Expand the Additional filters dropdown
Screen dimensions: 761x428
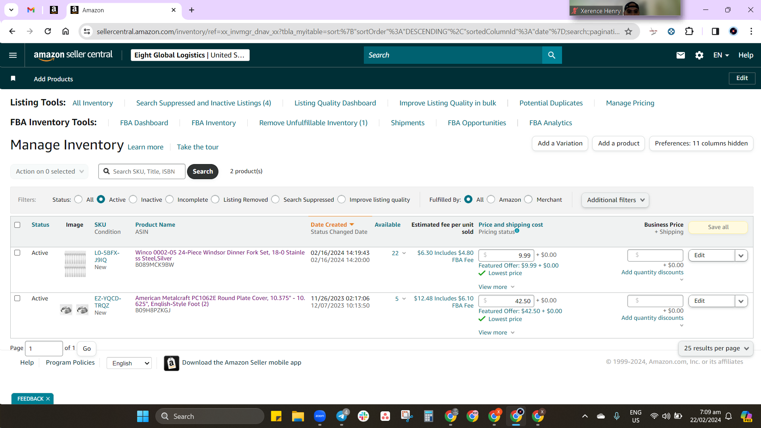615,200
